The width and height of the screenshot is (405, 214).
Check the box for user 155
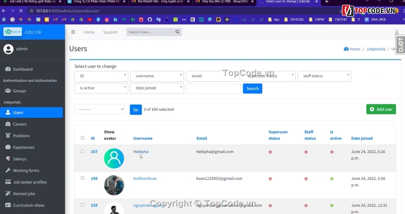[82, 205]
